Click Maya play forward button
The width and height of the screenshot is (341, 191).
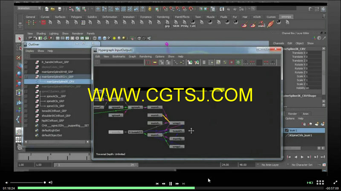coord(302,157)
